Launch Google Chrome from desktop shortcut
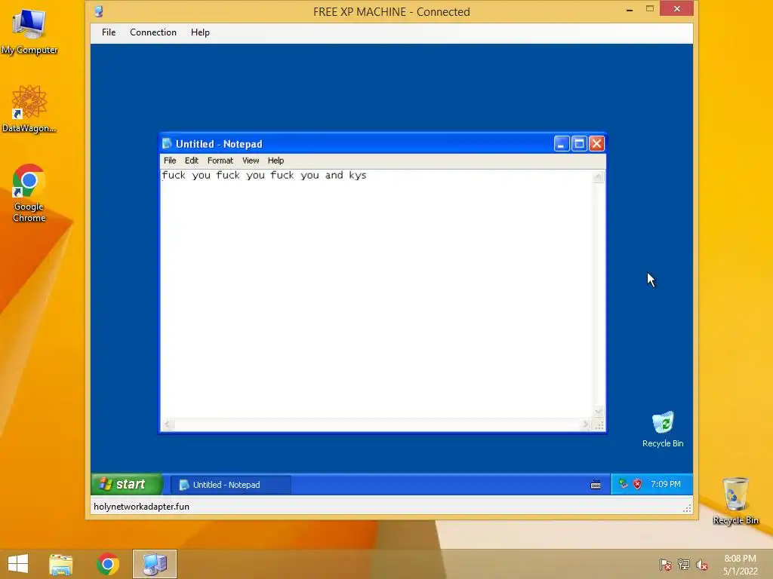The height and width of the screenshot is (579, 773). click(29, 193)
